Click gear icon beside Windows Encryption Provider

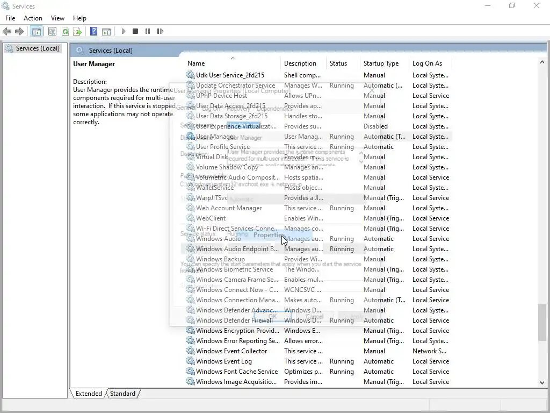click(x=191, y=331)
